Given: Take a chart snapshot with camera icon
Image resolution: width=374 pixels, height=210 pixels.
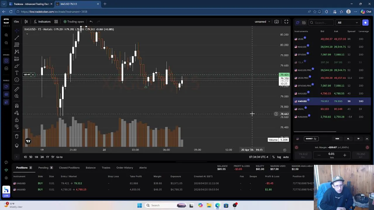Looking at the screenshot, I should (276, 22).
